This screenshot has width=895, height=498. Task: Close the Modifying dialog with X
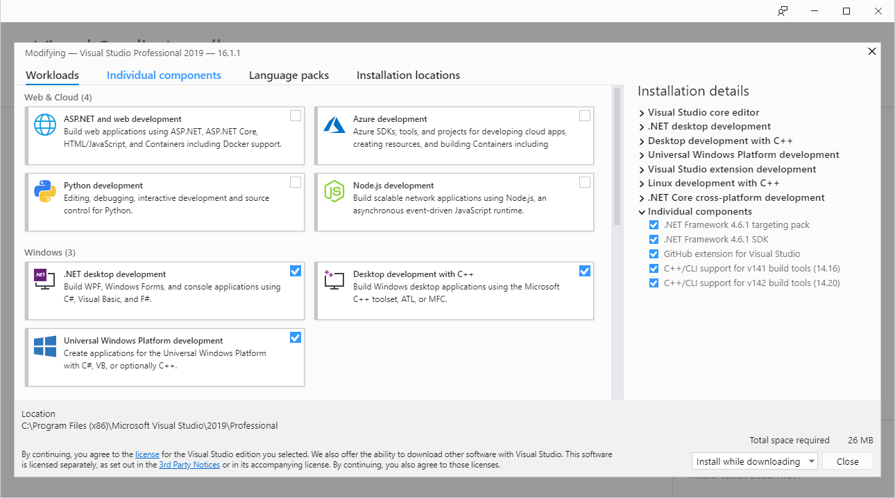point(872,51)
